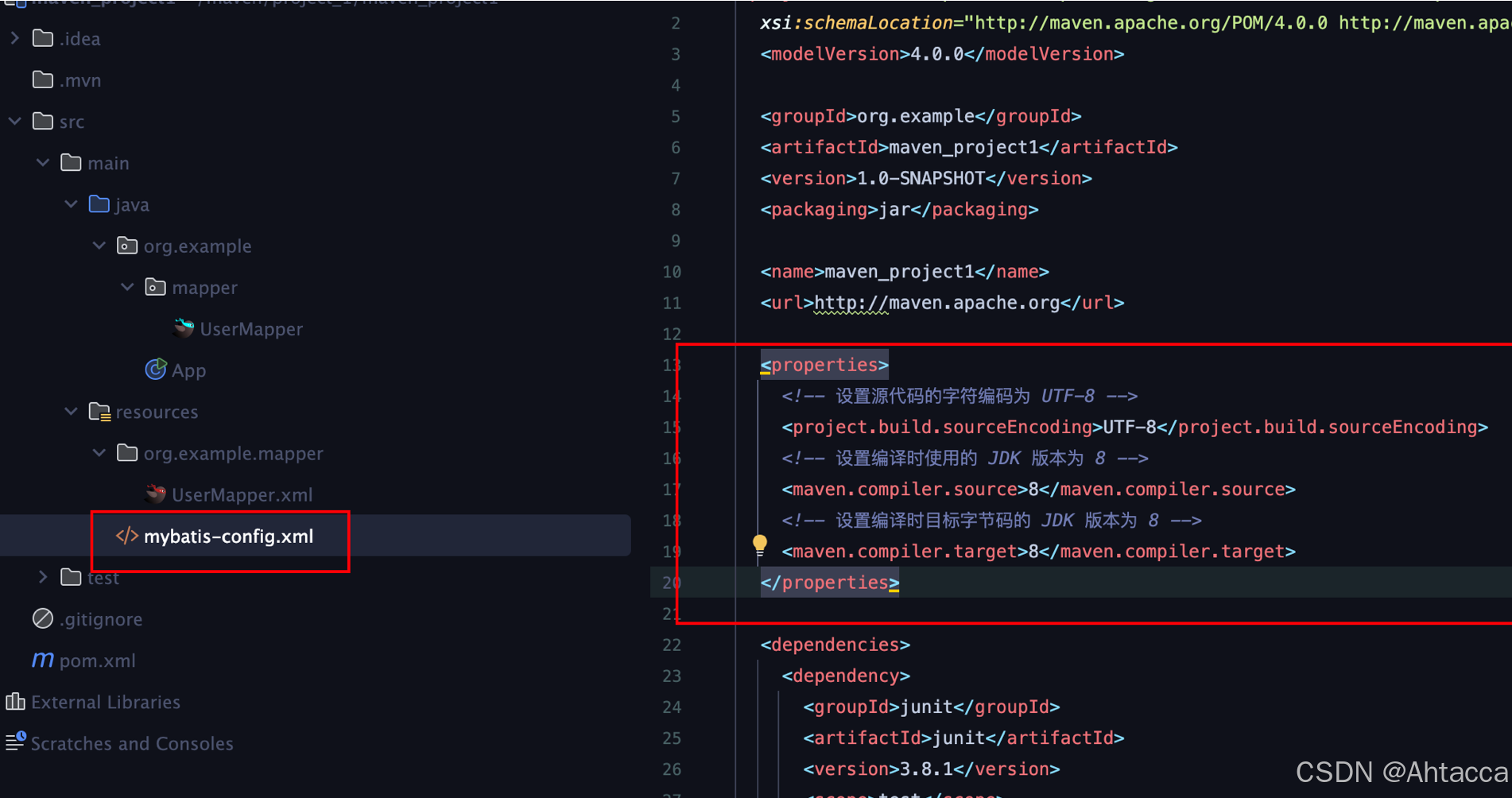Click the 3.8.1 version text
This screenshot has width=1512, height=798.
pyautogui.click(x=926, y=769)
